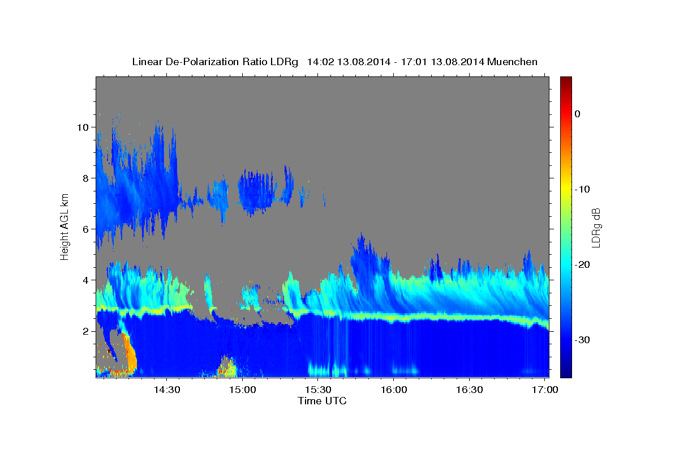Click the high cirrus cloud patch near 15:05
This screenshot has width=679, height=453.
256,190
